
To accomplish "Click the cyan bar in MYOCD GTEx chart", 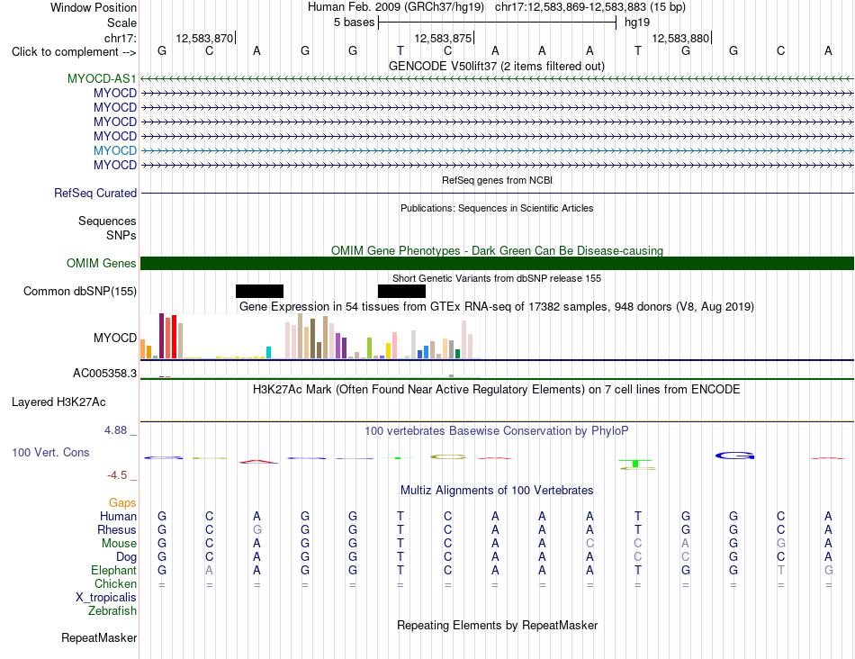I will coord(268,352).
